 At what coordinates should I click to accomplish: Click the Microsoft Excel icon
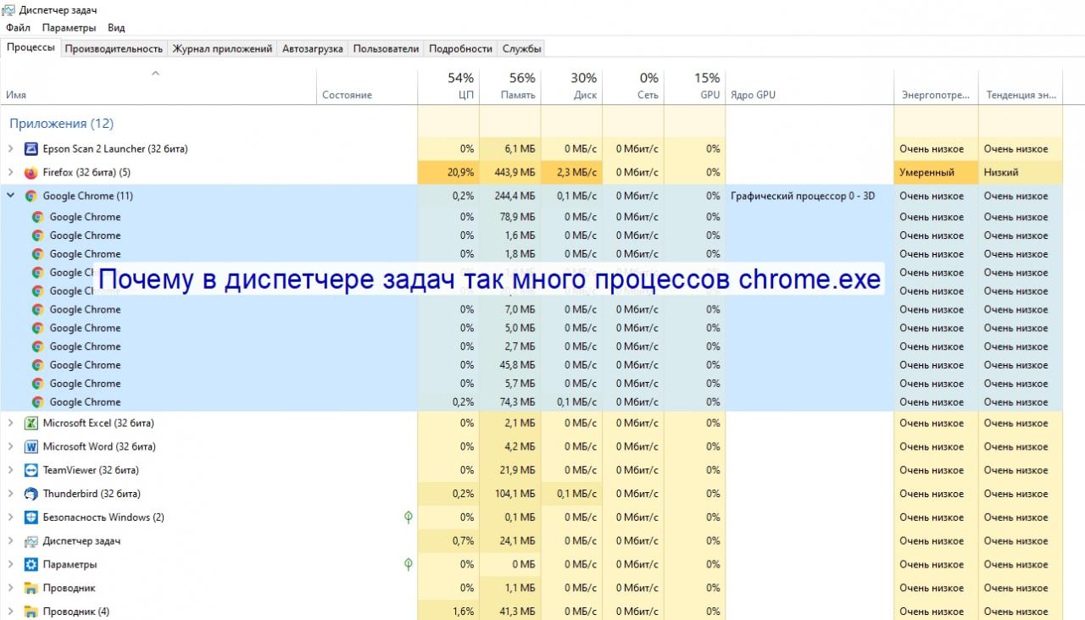coord(31,423)
